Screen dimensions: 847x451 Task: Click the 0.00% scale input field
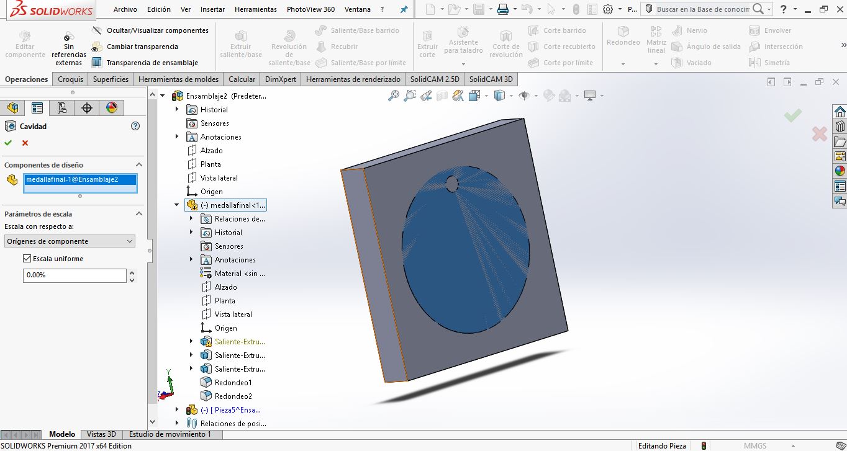[x=75, y=275]
